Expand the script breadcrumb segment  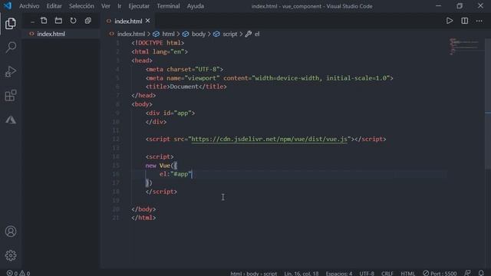[230, 34]
